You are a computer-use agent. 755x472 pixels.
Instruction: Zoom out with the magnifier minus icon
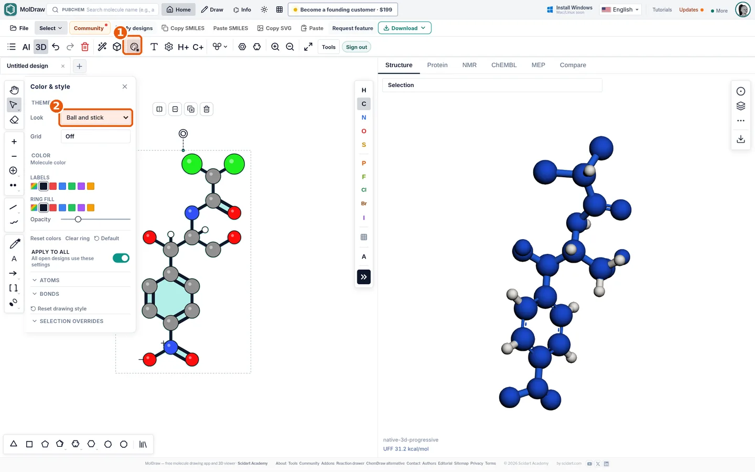pos(290,47)
